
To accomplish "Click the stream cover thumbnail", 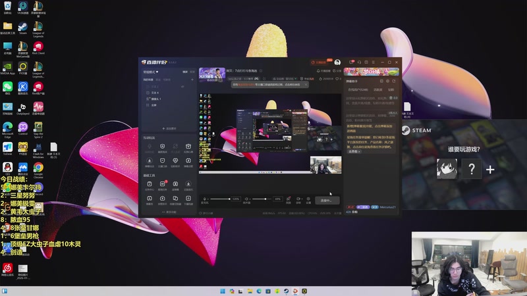I will coord(211,74).
